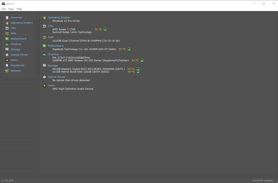Click Check for updates link
The image size is (278, 183).
(x=263, y=180)
